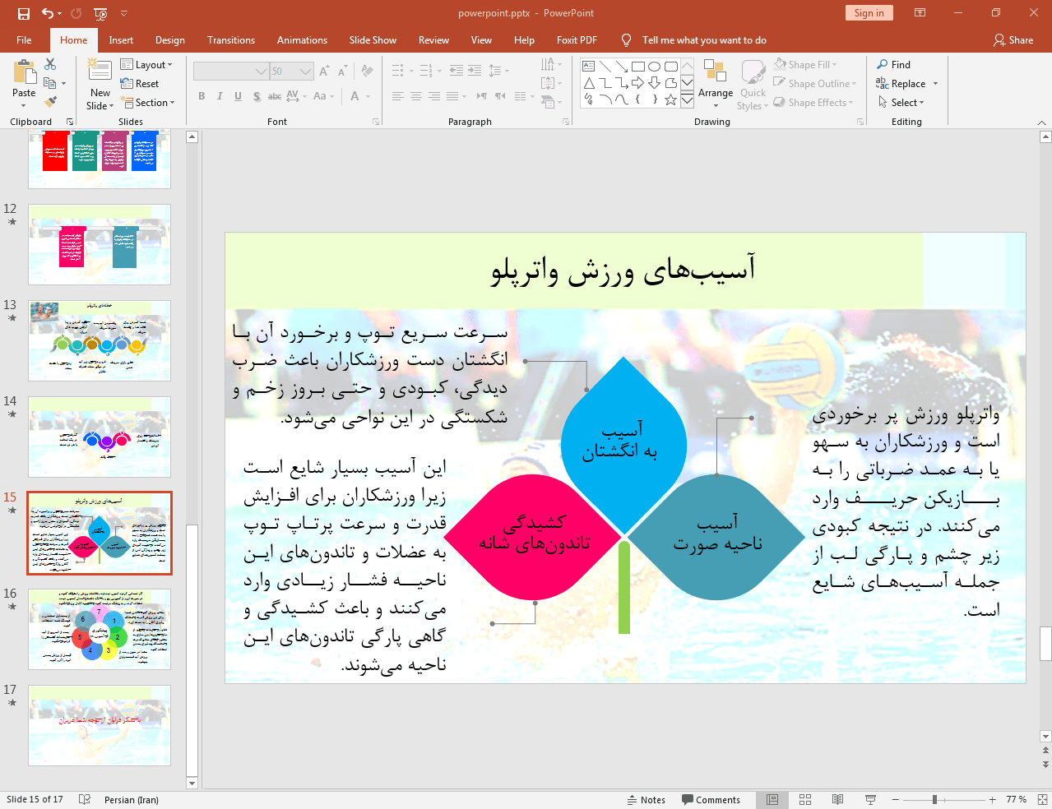Insert a New Slide
This screenshot has height=809, width=1052.
coord(100,84)
